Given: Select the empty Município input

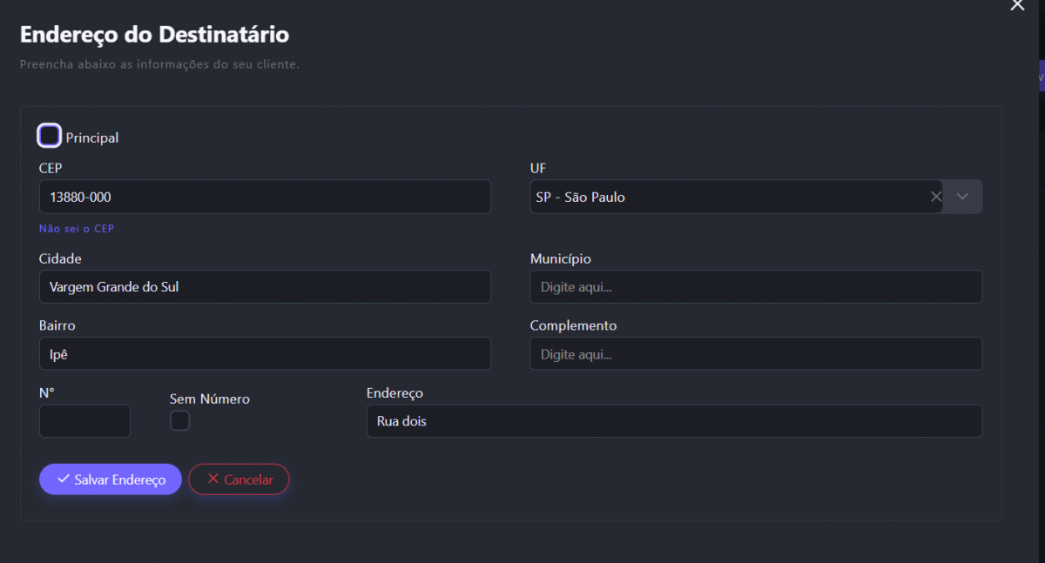Looking at the screenshot, I should point(756,286).
